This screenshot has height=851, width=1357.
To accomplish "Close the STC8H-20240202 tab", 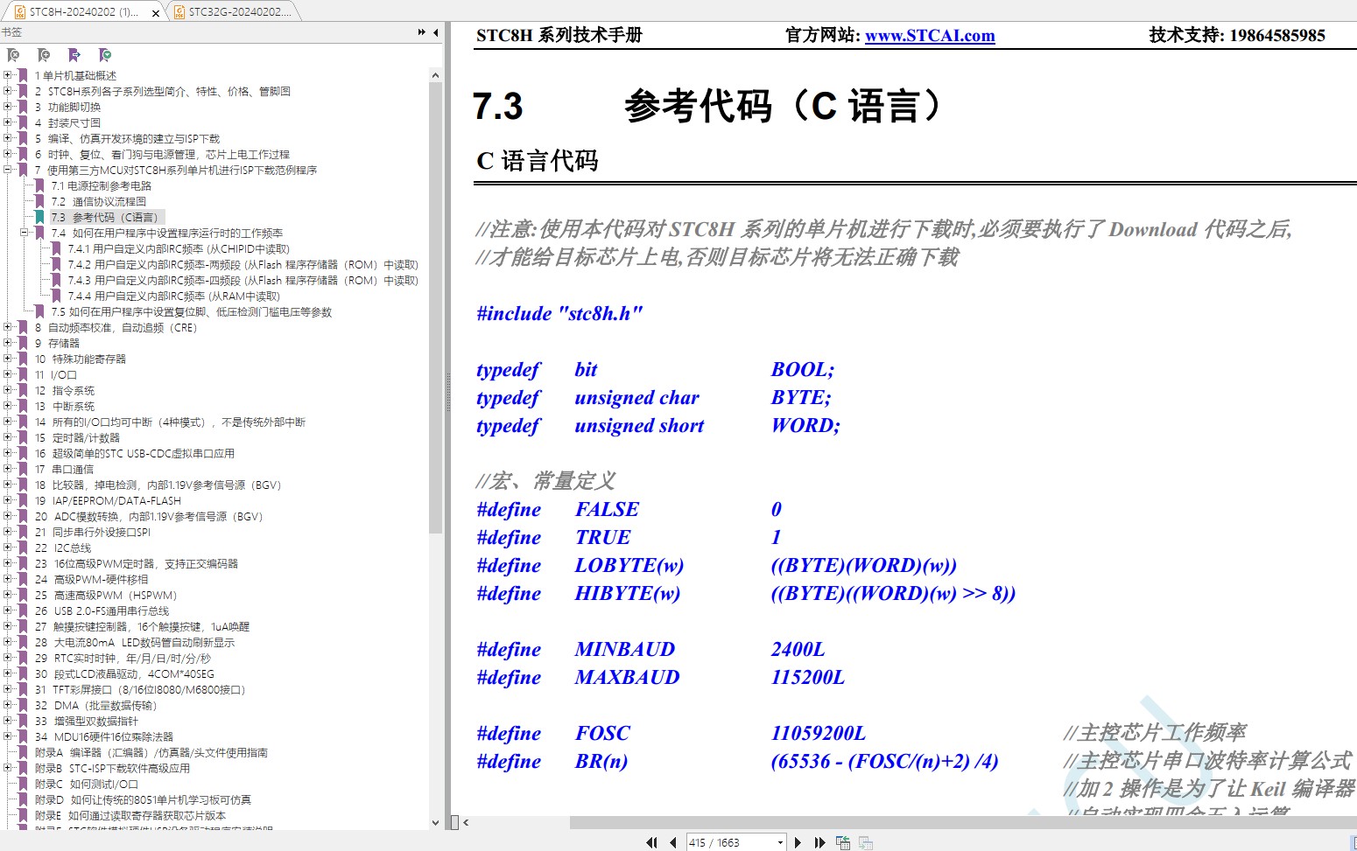I will (x=156, y=13).
